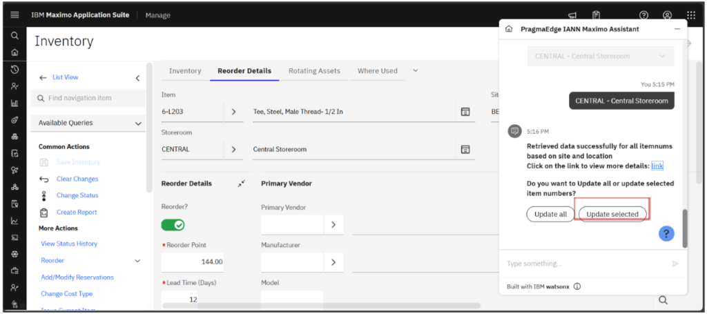Click the Change Status icon
The image size is (707, 314).
(x=43, y=196)
